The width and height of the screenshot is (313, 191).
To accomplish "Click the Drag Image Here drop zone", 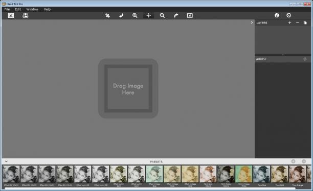I will (128, 88).
